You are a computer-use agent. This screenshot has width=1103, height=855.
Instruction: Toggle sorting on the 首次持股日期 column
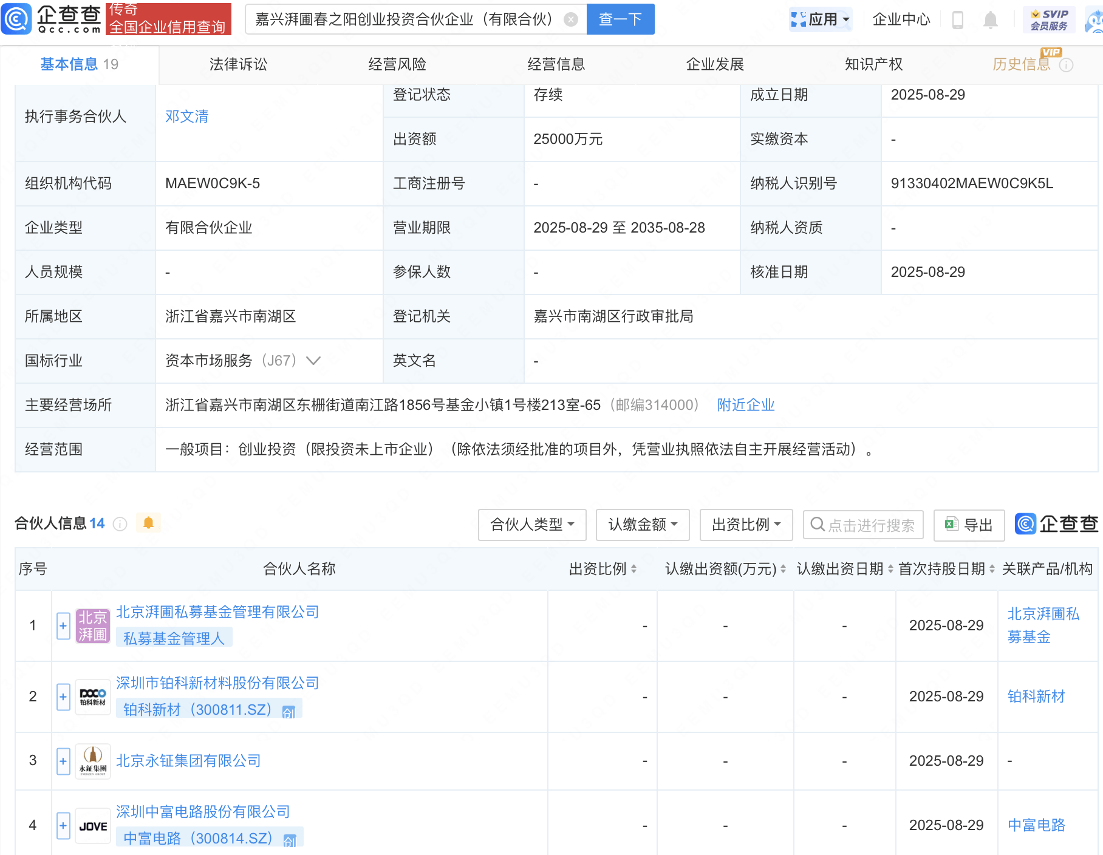click(x=991, y=570)
